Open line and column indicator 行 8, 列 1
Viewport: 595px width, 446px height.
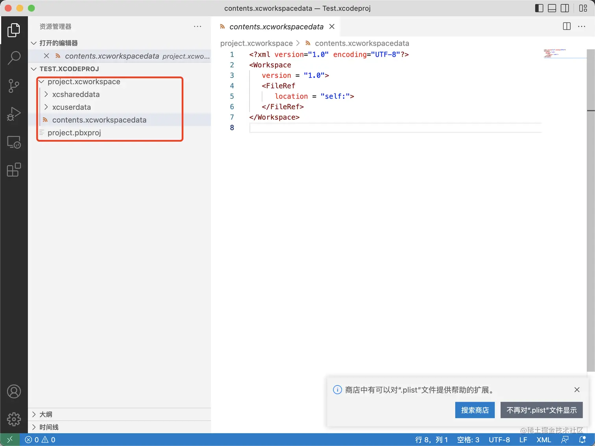[431, 440]
